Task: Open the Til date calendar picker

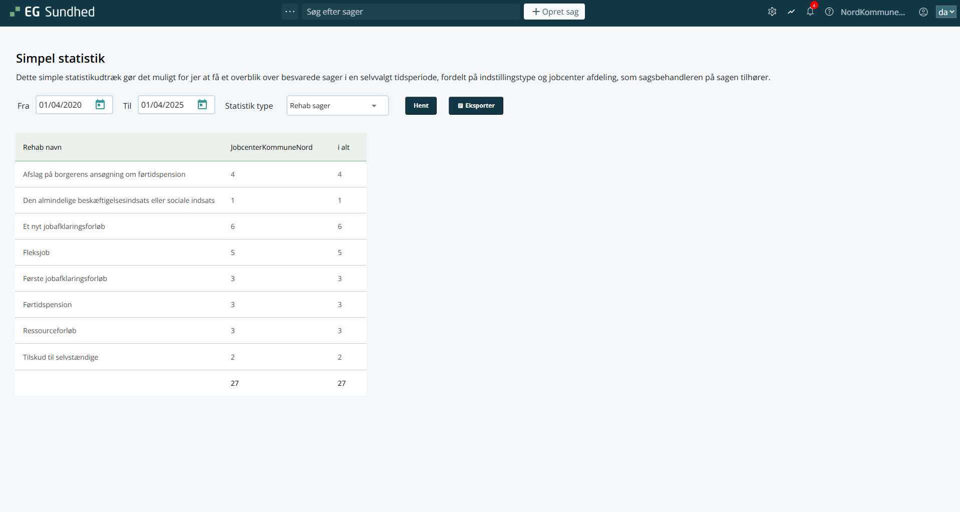Action: [202, 105]
